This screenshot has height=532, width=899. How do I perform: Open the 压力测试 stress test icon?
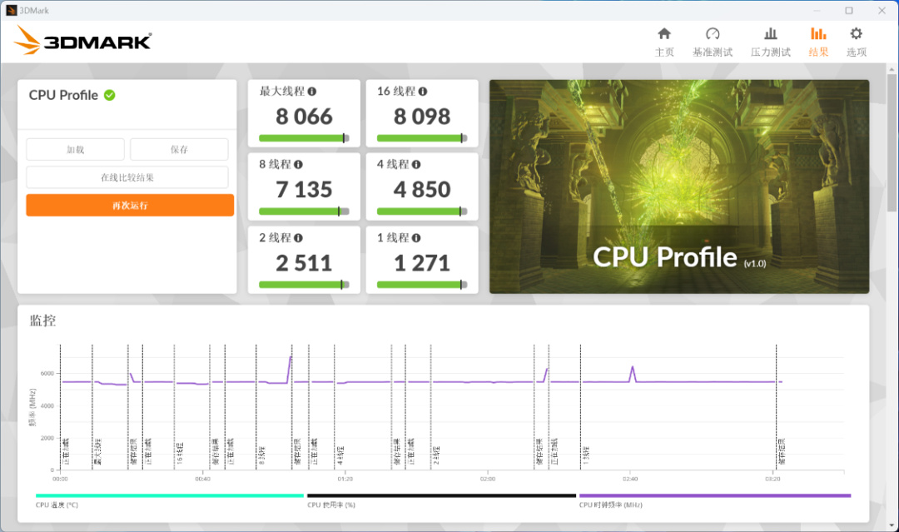pyautogui.click(x=771, y=34)
